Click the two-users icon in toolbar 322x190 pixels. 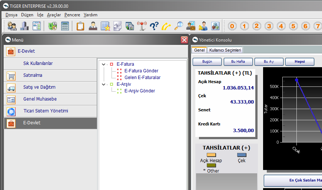tap(12, 26)
